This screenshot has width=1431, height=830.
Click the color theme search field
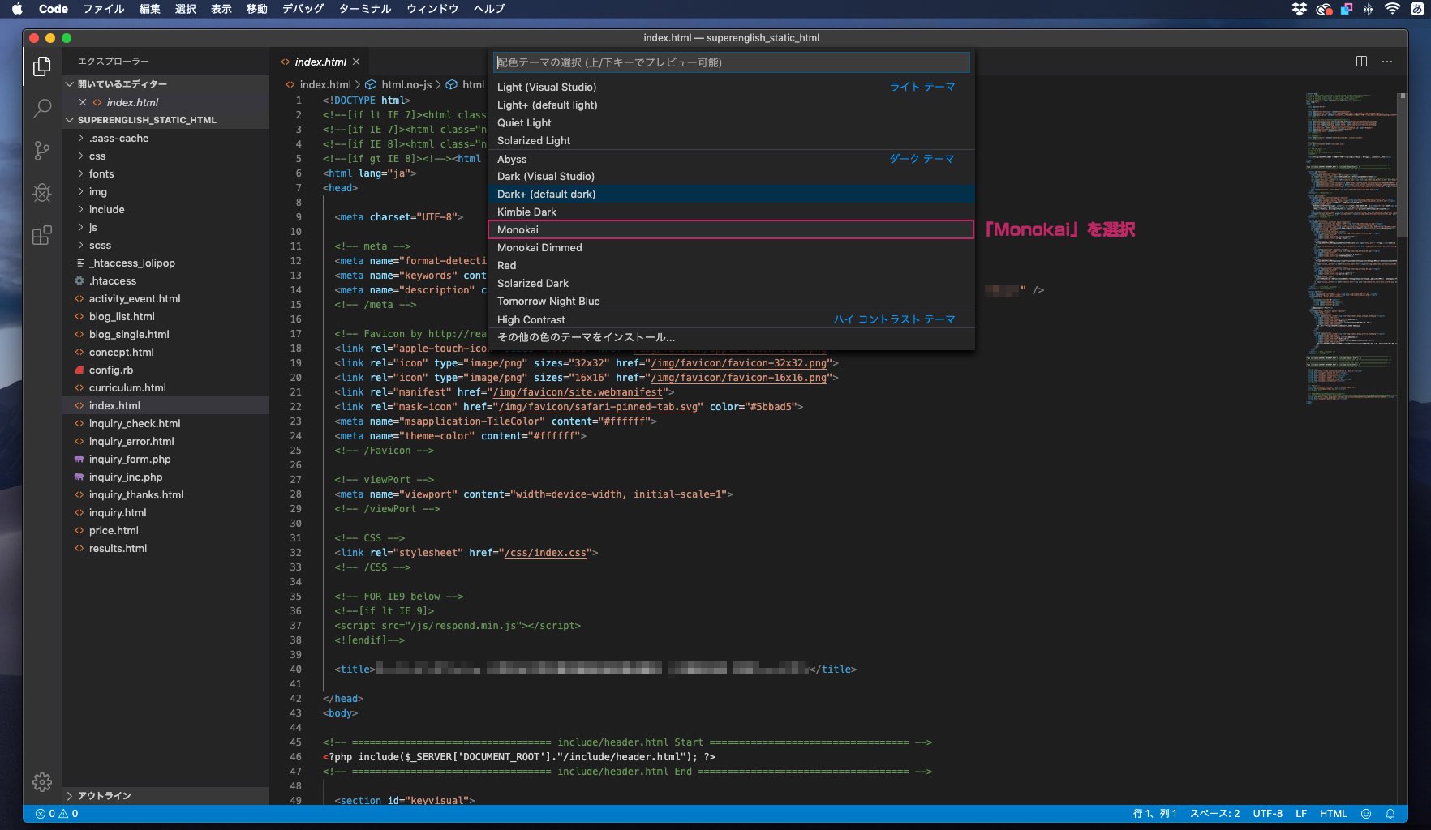pyautogui.click(x=730, y=62)
